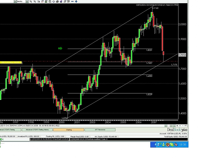Click the 1.7175 horizontal line label
Viewport: 201px width, 160px height.
[x=174, y=65]
